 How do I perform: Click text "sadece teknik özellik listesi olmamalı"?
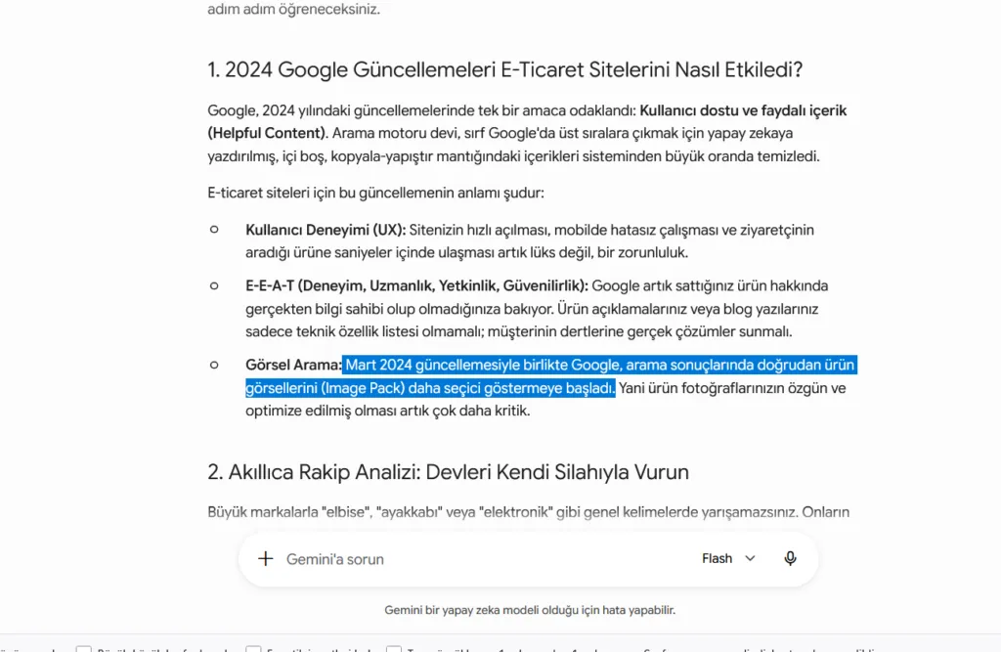click(x=366, y=331)
